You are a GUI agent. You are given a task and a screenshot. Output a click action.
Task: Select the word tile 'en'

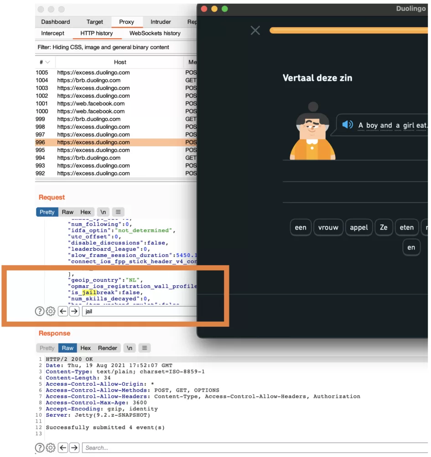click(411, 247)
